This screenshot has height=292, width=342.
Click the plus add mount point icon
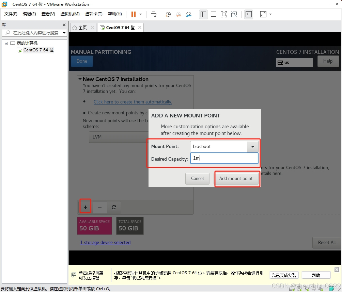pos(85,207)
